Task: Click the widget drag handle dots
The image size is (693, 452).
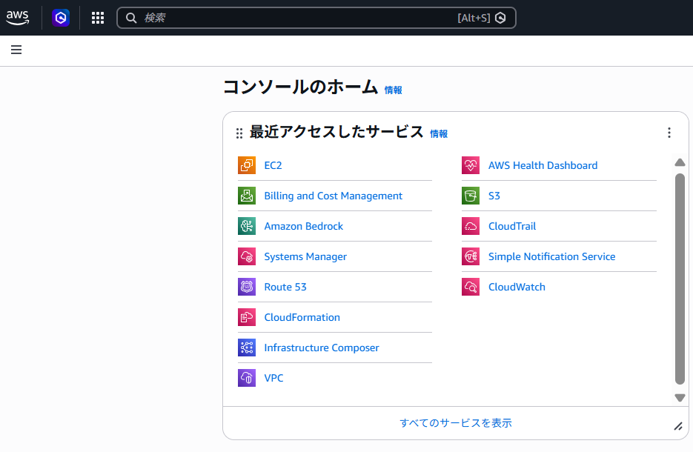Action: click(239, 133)
